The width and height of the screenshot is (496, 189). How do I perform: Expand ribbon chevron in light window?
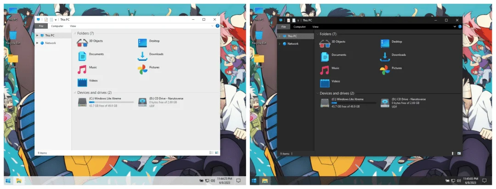point(212,26)
